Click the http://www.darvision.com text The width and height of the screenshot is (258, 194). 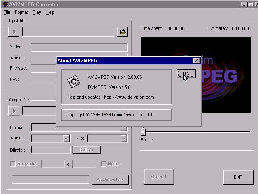(129, 97)
